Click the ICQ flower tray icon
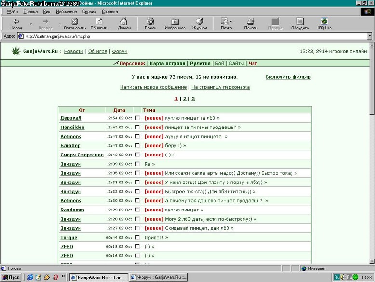375x282 pixels. click(355, 277)
